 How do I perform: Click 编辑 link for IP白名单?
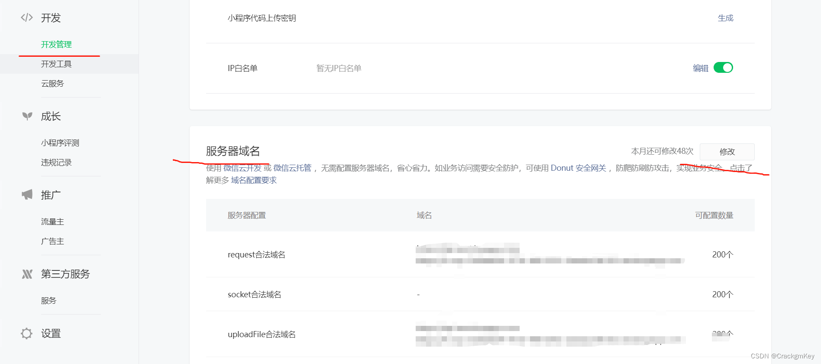(x=700, y=68)
